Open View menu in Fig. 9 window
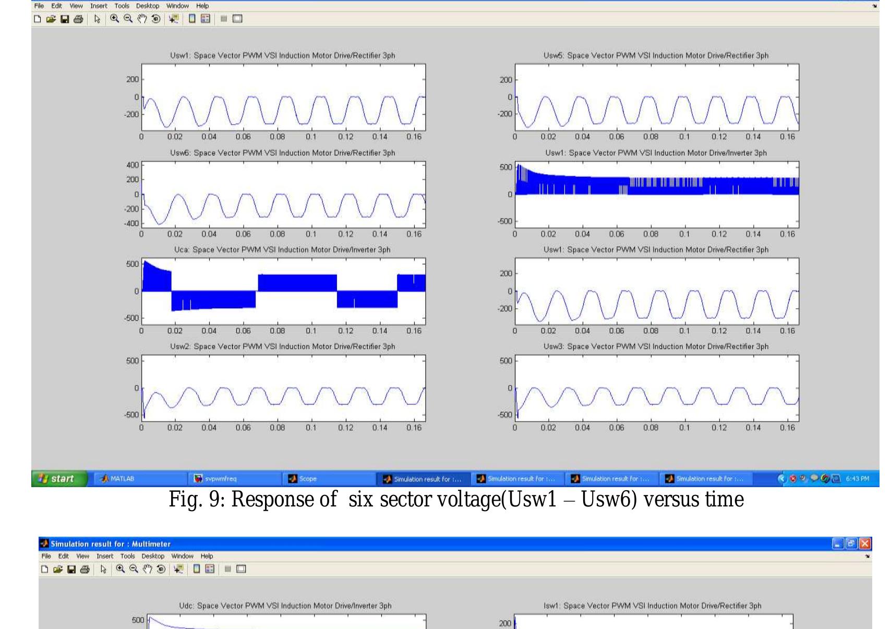Viewport: 891px width, 629px height. 76,6
